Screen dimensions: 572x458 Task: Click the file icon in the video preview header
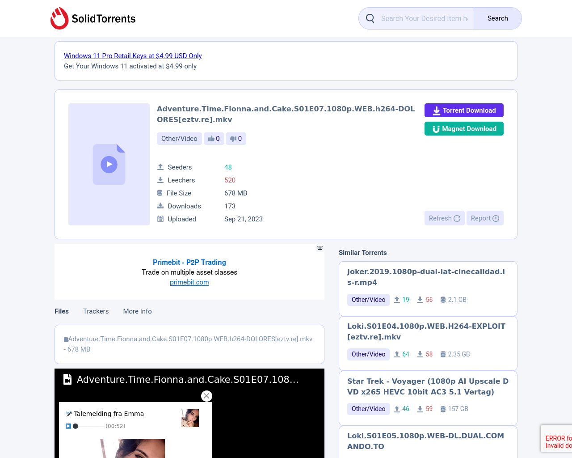(x=67, y=379)
